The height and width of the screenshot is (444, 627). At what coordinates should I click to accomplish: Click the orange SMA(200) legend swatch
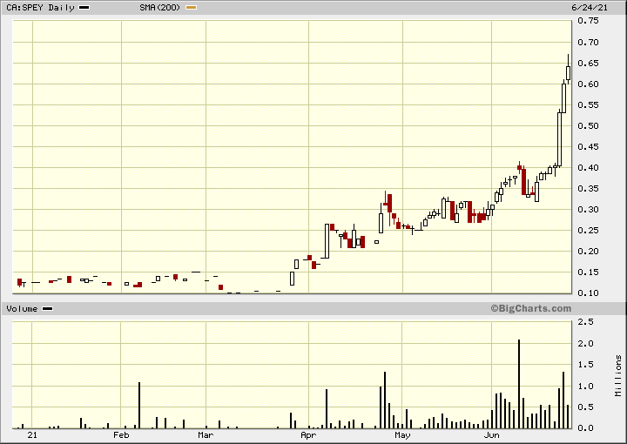[x=191, y=8]
